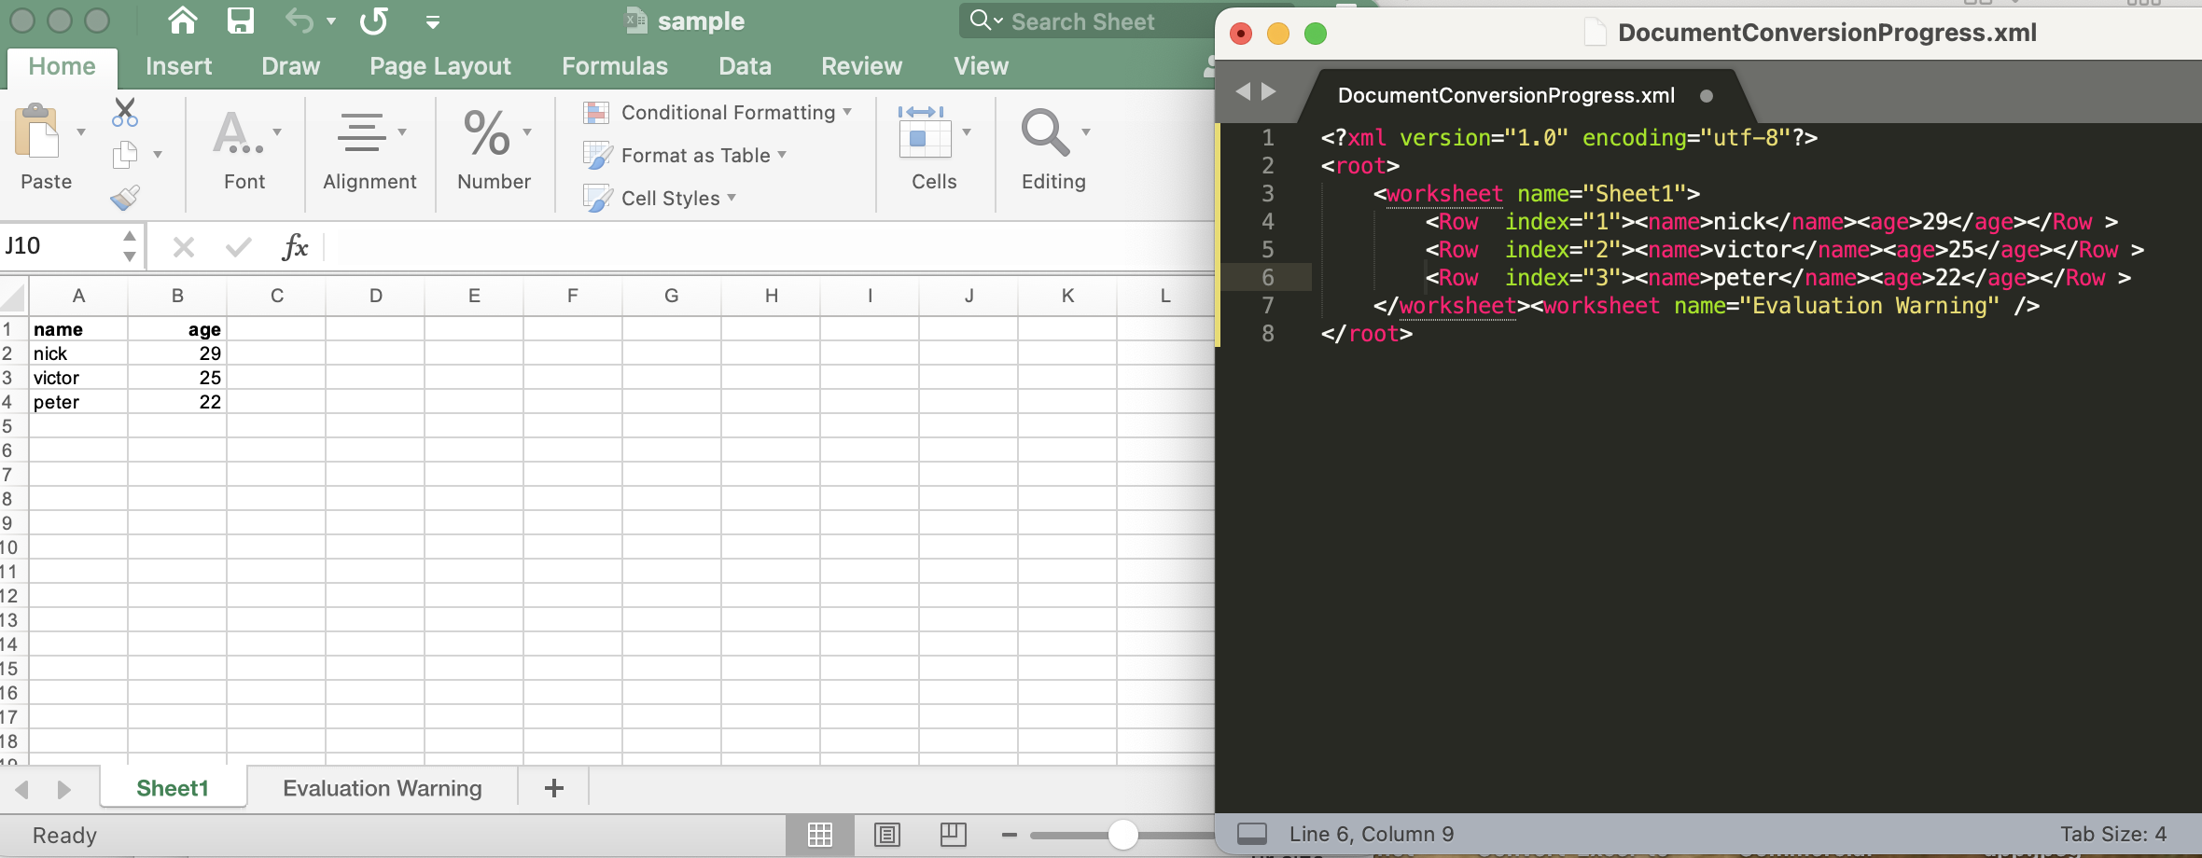Select the Evaluation Warning sheet tab

coord(381,788)
